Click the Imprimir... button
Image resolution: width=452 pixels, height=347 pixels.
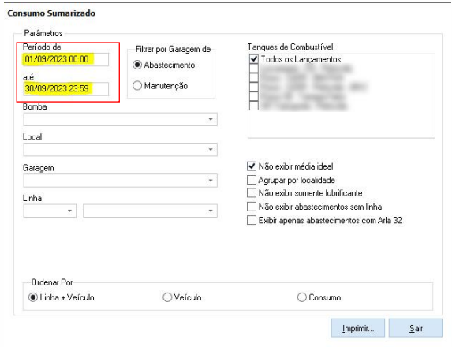point(358,328)
